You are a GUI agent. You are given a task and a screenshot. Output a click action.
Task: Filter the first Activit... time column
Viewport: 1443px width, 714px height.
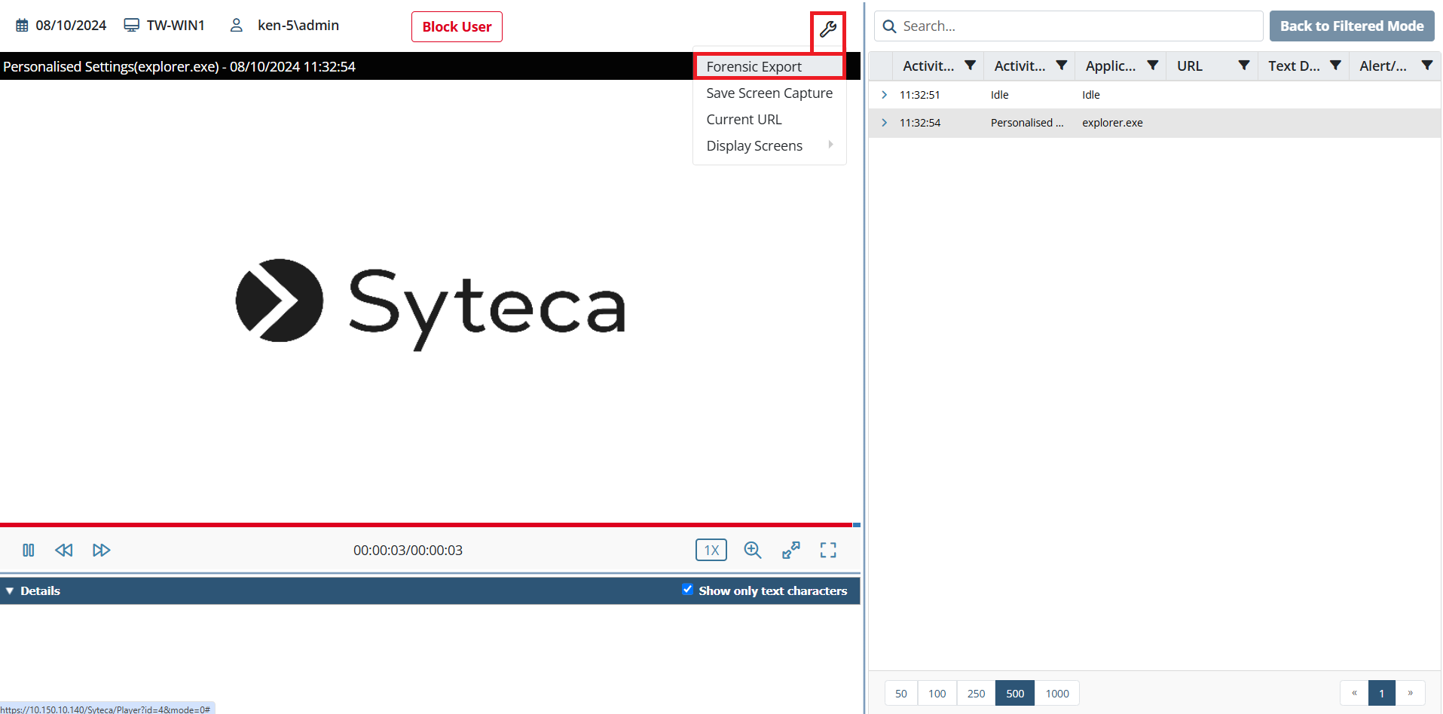tap(970, 66)
